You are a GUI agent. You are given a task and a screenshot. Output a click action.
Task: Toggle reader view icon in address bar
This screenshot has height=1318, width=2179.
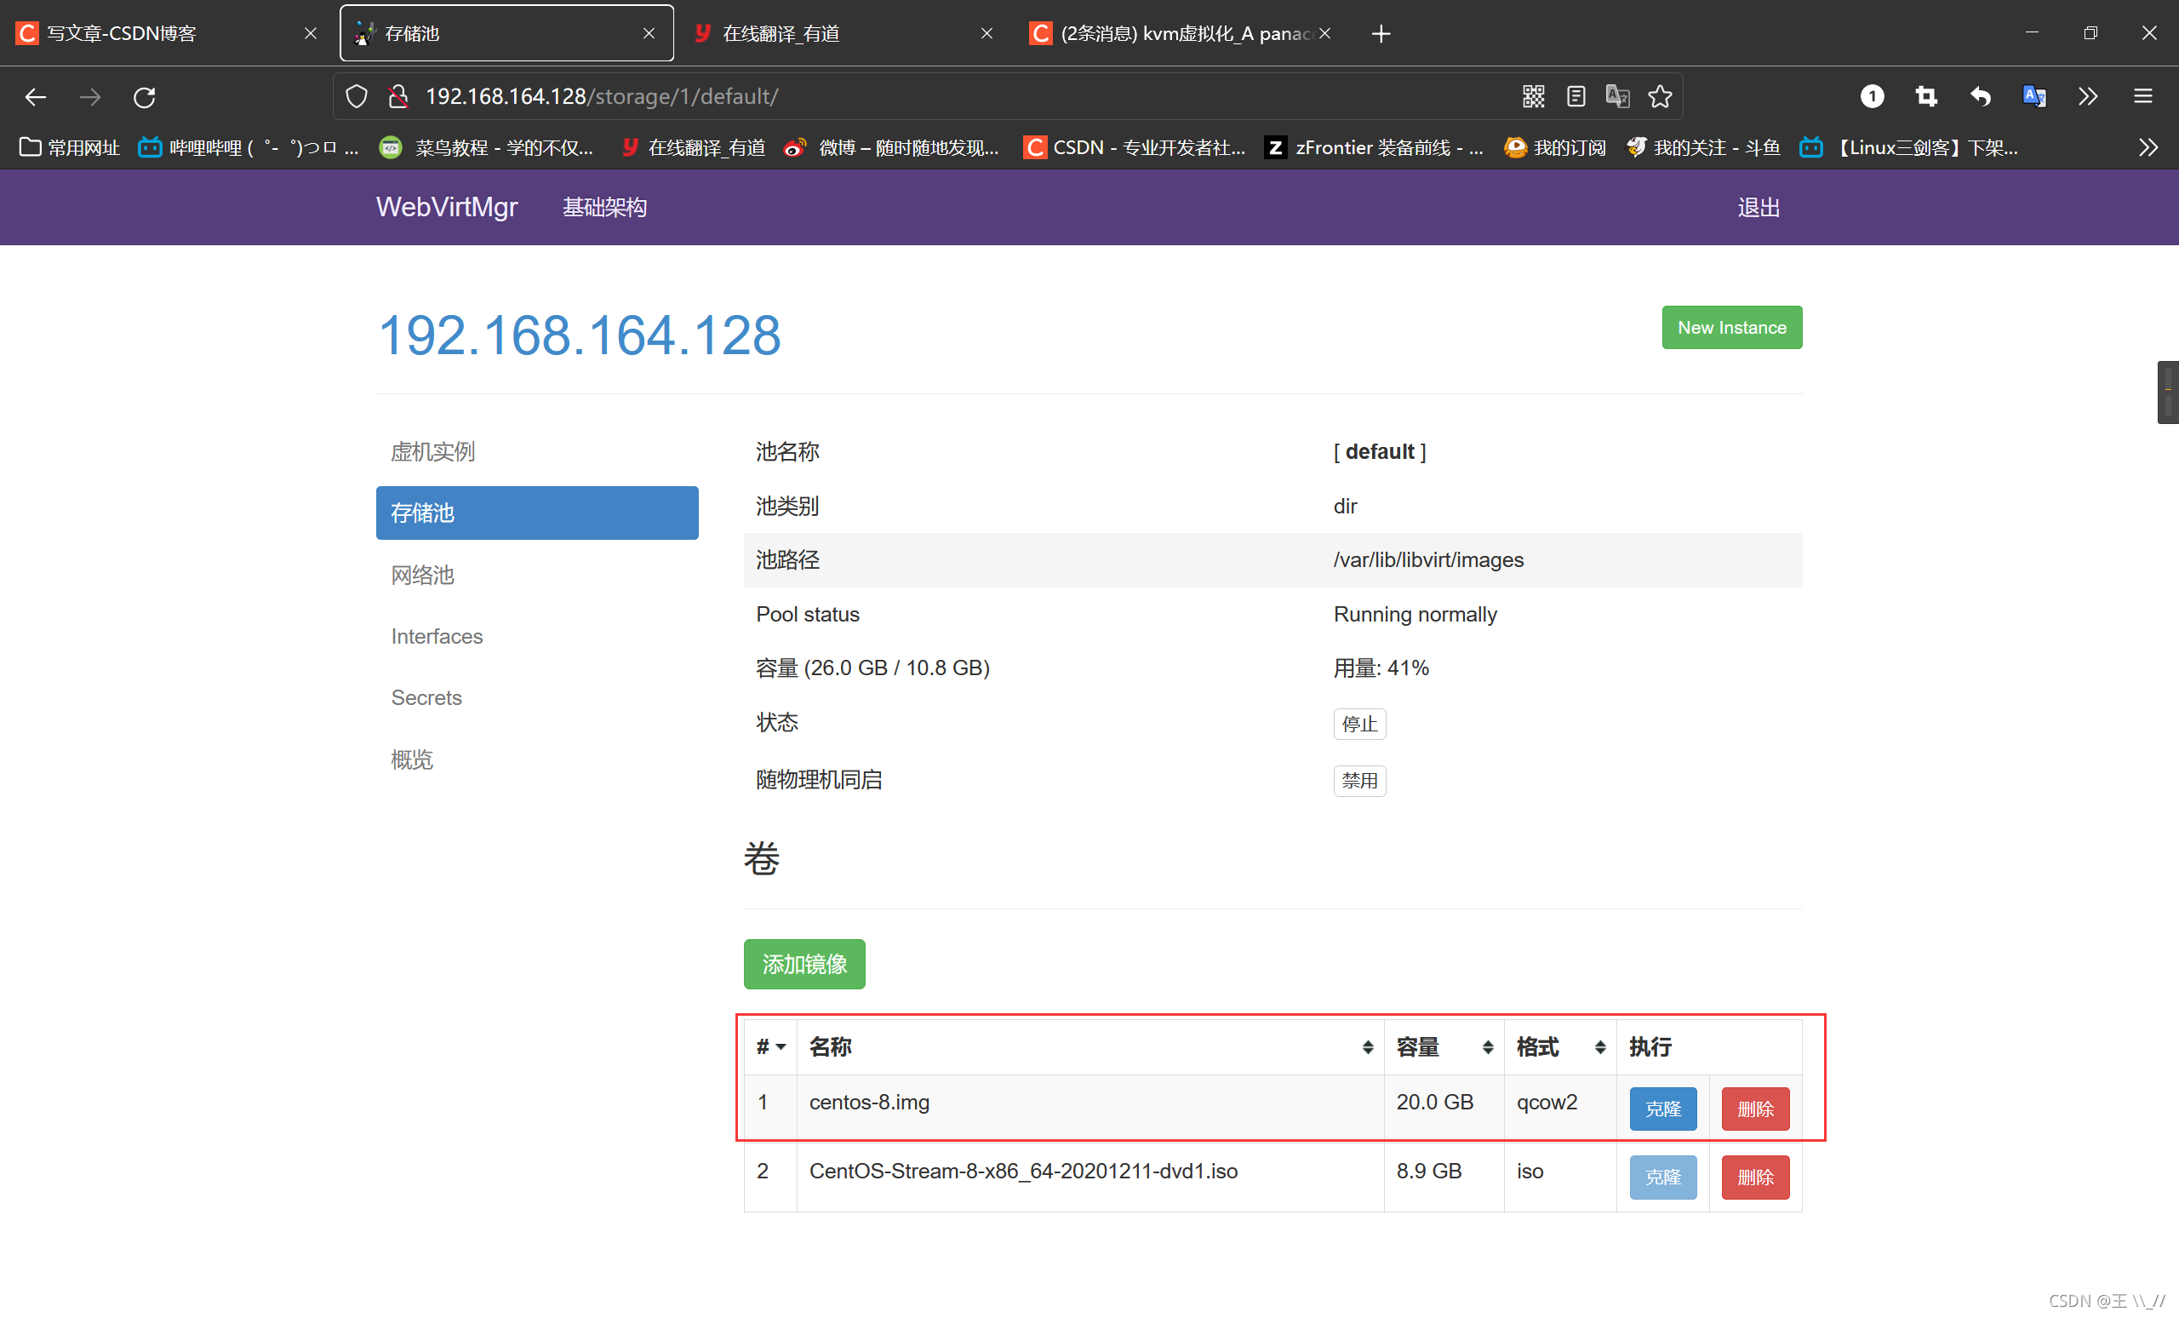tap(1575, 96)
